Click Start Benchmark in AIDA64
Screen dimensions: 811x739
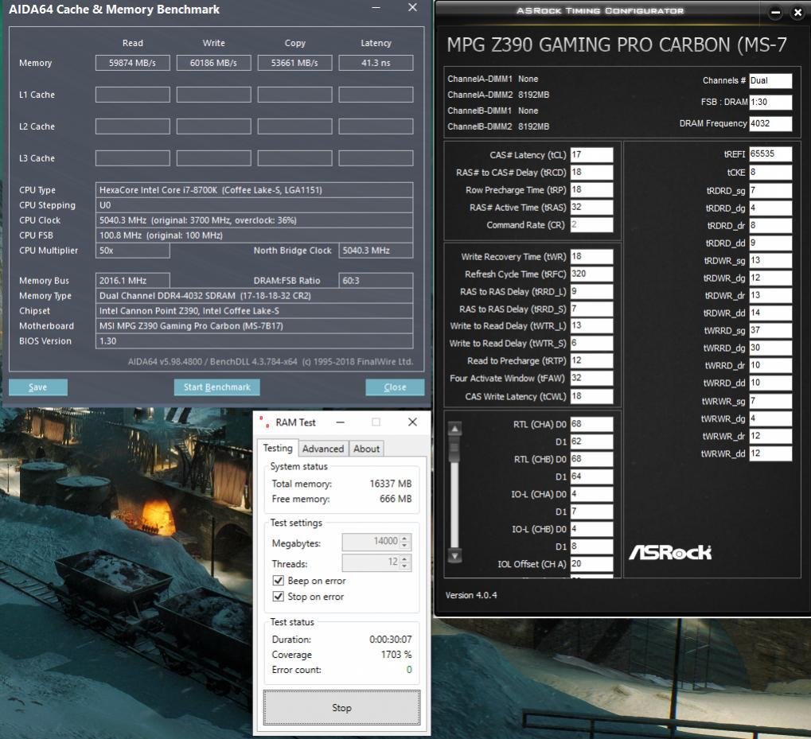tap(216, 387)
